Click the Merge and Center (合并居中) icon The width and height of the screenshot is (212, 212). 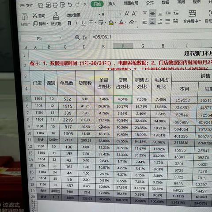point(192,13)
